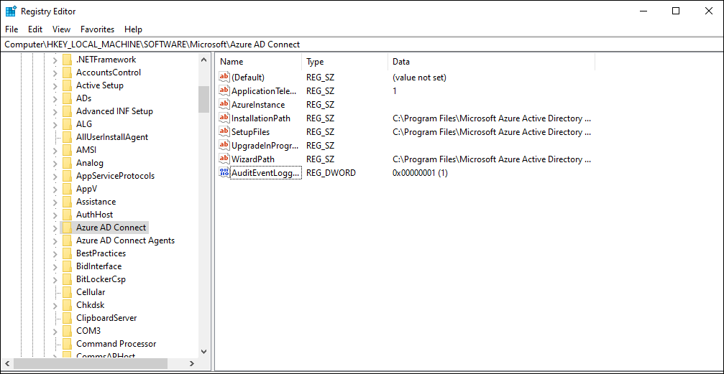The height and width of the screenshot is (374, 724).
Task: Expand the Azure AD Connect Agents key
Action: point(55,240)
